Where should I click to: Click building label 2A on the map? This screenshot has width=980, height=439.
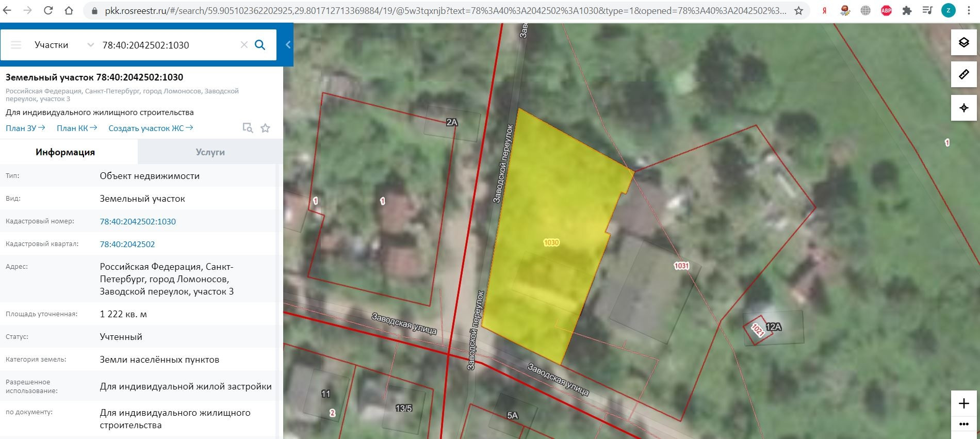click(x=452, y=122)
